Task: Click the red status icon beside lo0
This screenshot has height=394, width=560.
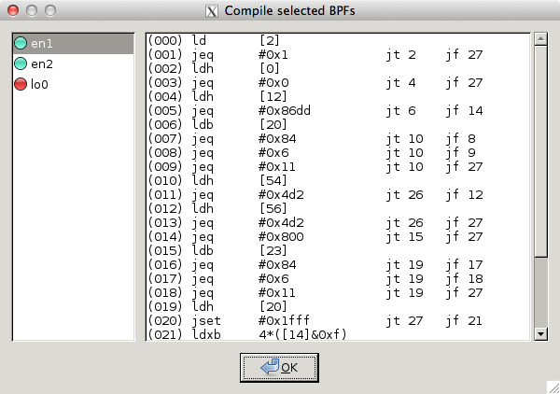Action: (21, 85)
